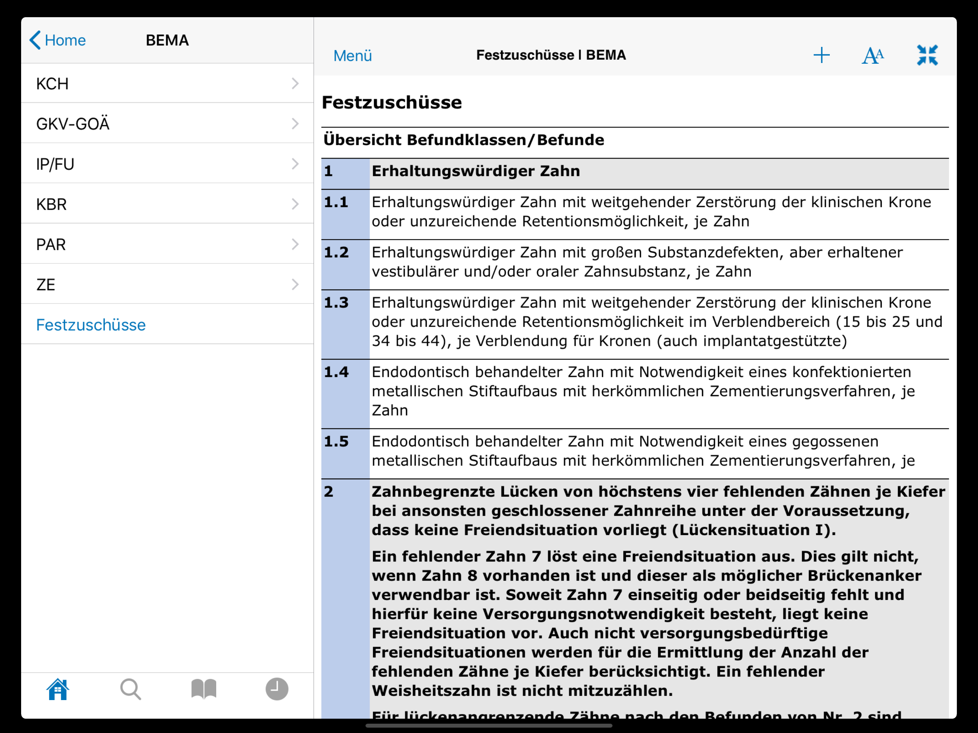This screenshot has height=733, width=978.
Task: Open the IP/FU section
Action: pyautogui.click(x=167, y=164)
